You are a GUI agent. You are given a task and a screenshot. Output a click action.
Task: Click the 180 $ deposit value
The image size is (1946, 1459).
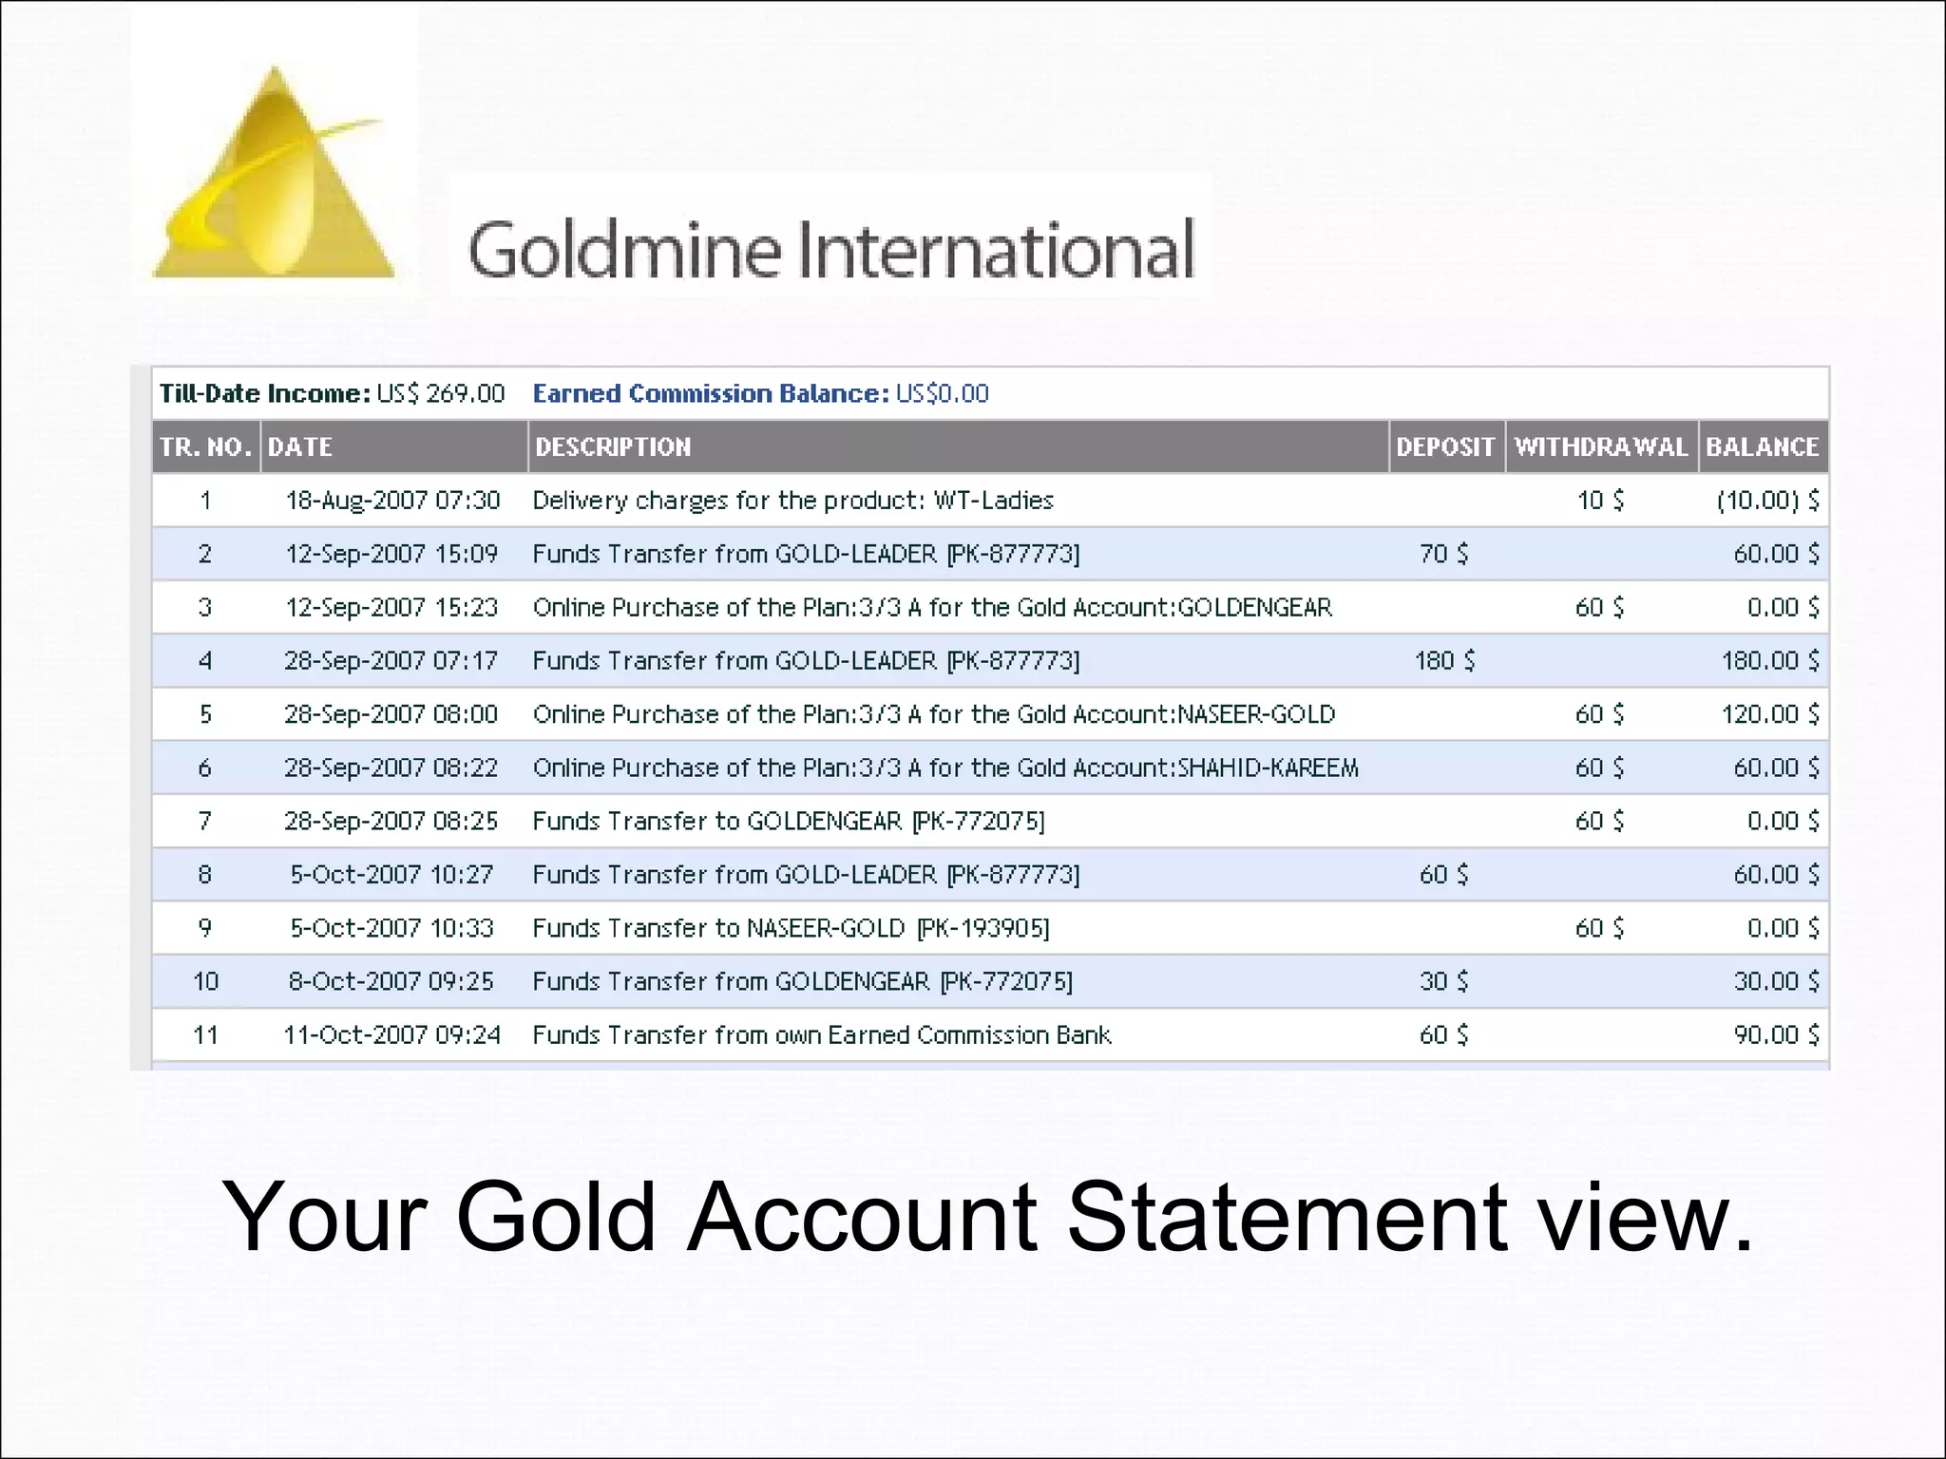(1444, 660)
